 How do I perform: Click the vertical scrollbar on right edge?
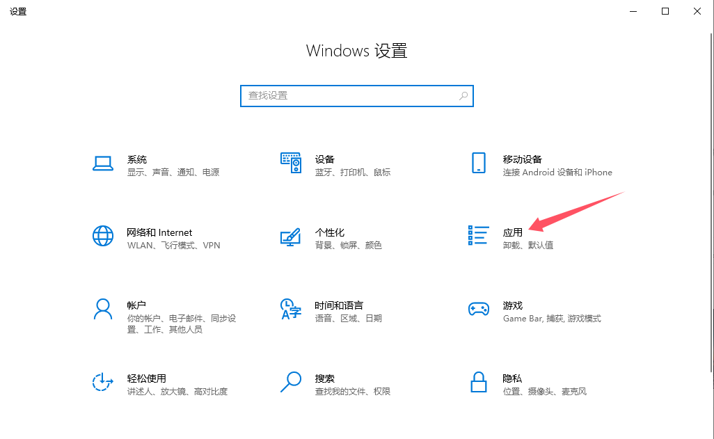coord(712,202)
